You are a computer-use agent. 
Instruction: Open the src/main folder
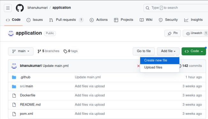pyautogui.click(x=26, y=86)
